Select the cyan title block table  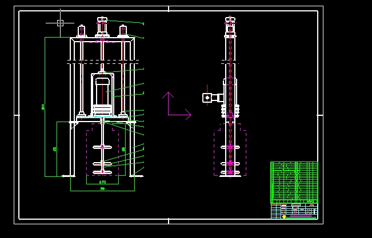click(x=294, y=211)
